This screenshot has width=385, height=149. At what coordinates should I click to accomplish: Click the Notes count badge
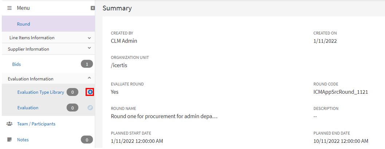pyautogui.click(x=87, y=140)
